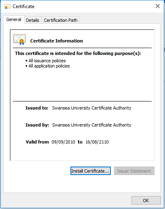165x209 pixels.
Task: Click the large certificate ribbon icon
Action: (x=19, y=40)
